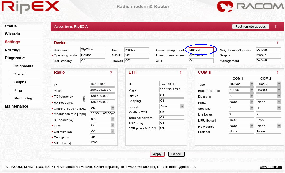
Task: Open the ETH Speed dropdown
Action: coord(172,106)
